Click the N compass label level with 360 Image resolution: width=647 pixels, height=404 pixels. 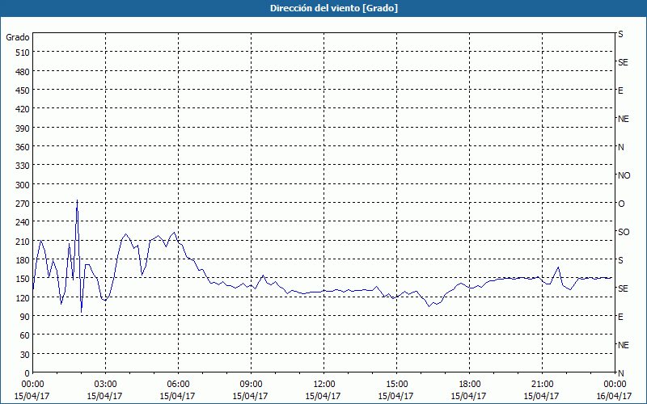coord(621,147)
